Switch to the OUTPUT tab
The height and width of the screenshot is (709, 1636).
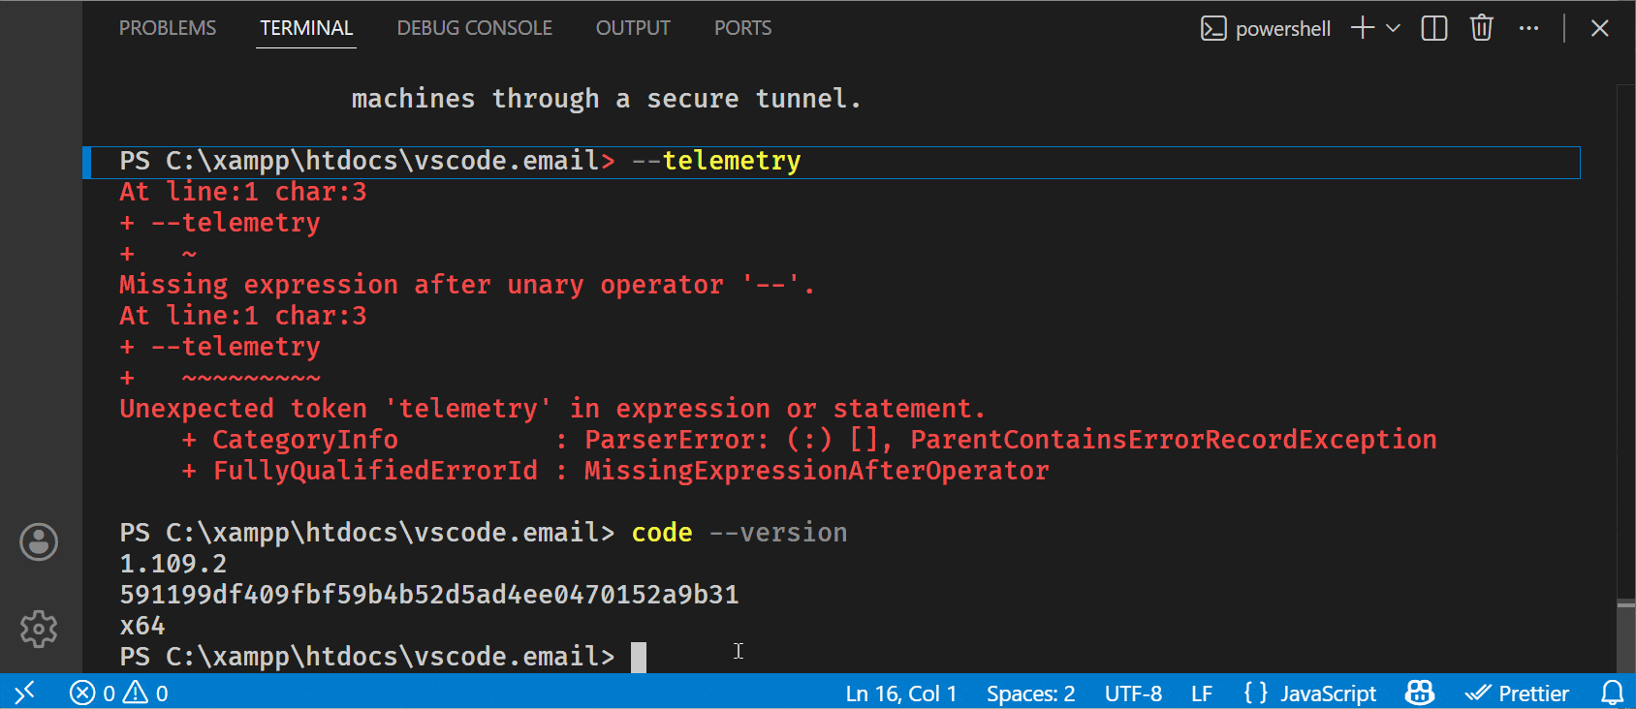coord(632,28)
